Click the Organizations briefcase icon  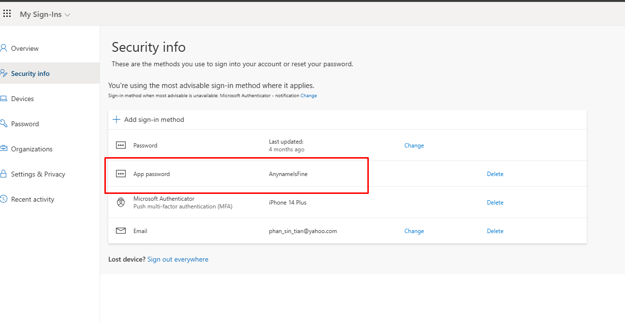(x=3, y=149)
